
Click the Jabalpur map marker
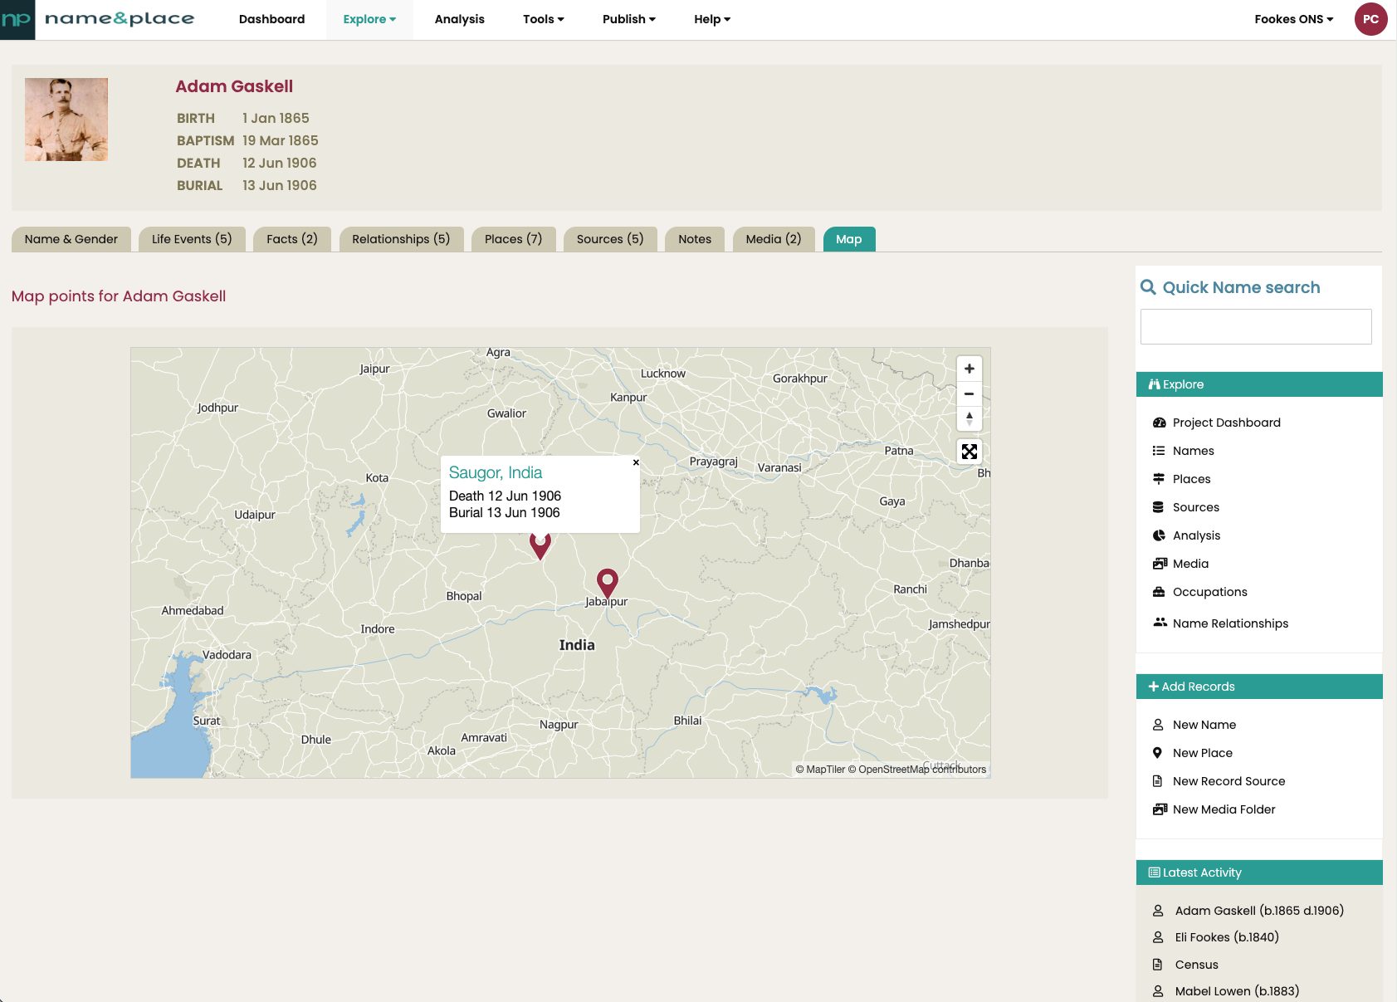click(x=608, y=583)
